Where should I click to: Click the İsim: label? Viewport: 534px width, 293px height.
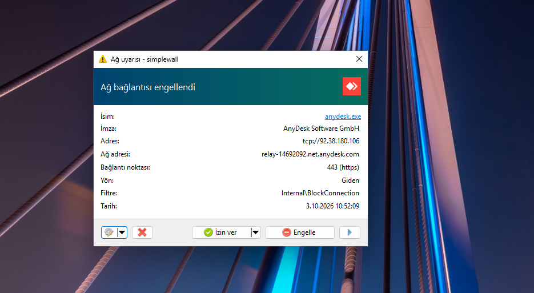107,117
